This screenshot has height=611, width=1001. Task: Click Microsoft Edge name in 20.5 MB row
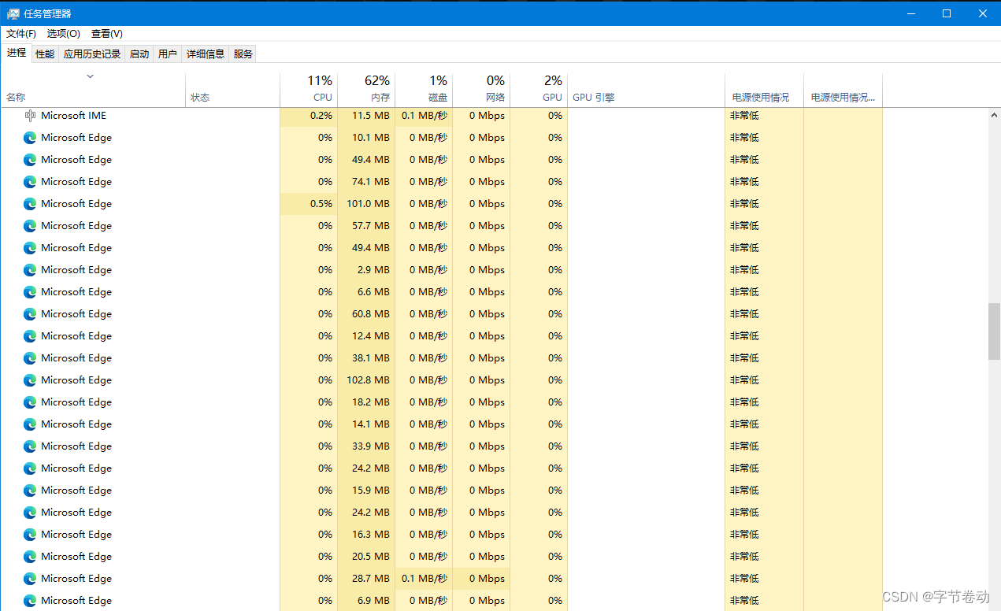pos(76,557)
